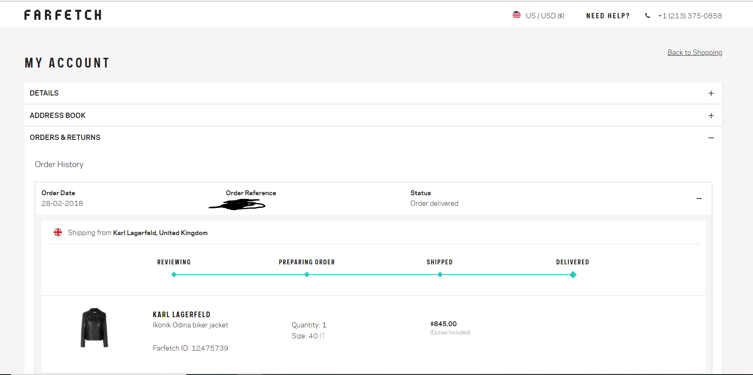Call the +1 (213) 375-0858 number

(689, 16)
